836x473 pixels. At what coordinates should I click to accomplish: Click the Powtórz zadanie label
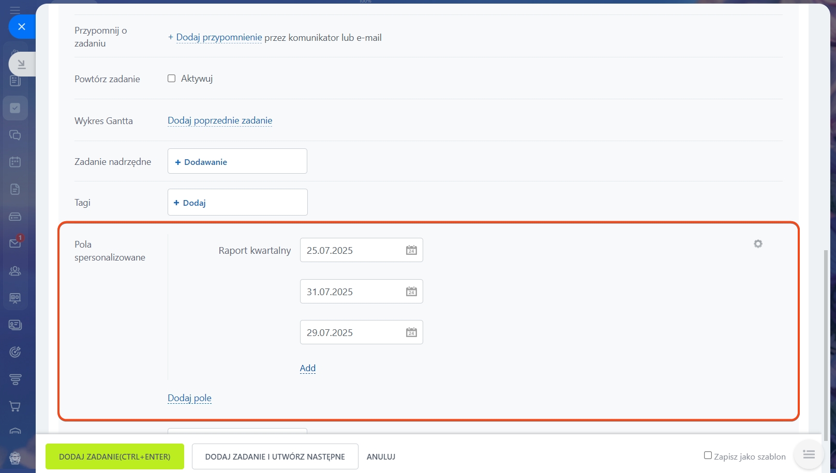[x=107, y=79]
